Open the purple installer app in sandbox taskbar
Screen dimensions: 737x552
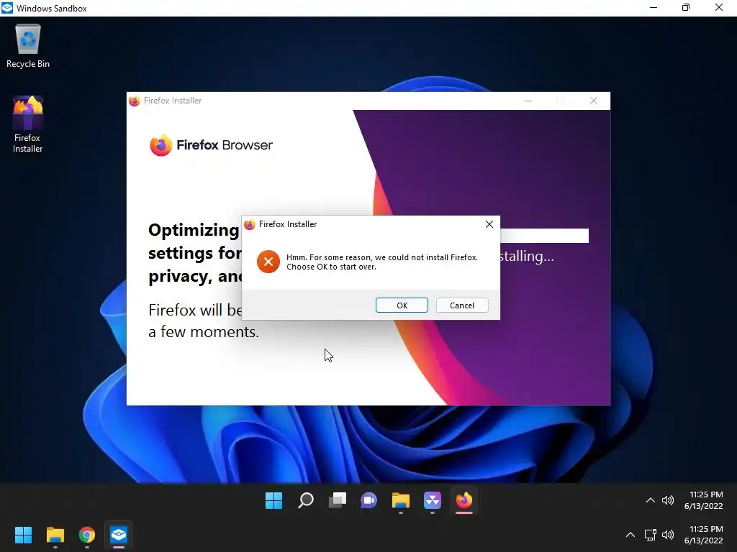(x=433, y=500)
